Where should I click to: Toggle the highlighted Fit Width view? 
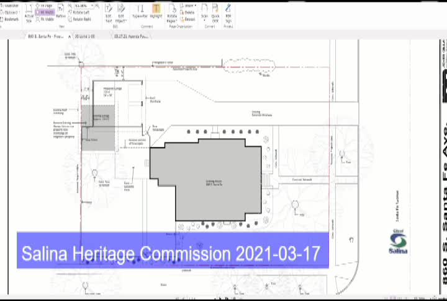click(x=45, y=12)
